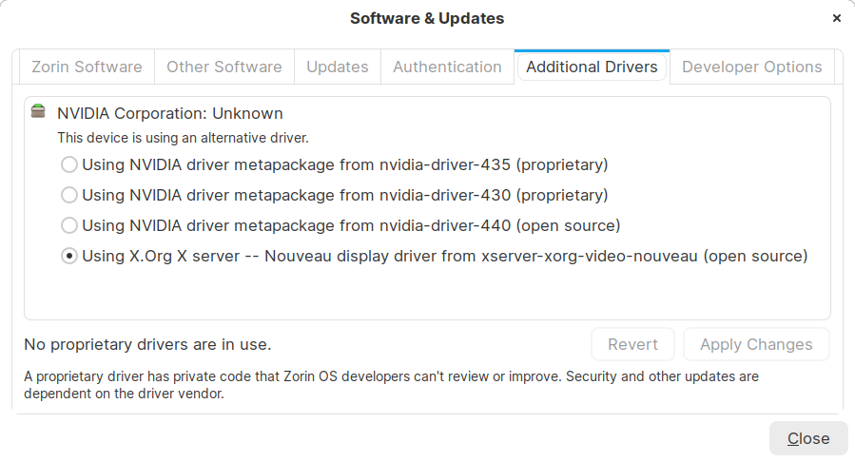This screenshot has width=855, height=462.
Task: Click the Close button at the bottom
Action: [808, 438]
